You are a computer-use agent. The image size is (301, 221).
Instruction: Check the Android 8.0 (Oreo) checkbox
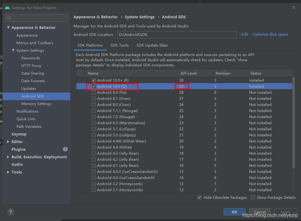(x=94, y=105)
